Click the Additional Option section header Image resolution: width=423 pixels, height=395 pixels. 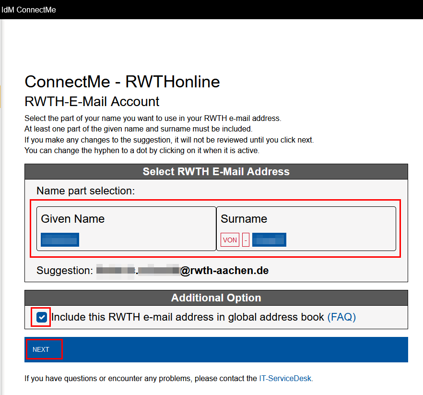(x=216, y=297)
